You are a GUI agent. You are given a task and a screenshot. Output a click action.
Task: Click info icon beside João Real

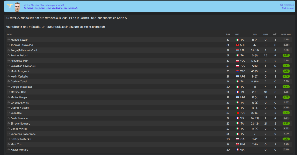[x=8, y=113]
